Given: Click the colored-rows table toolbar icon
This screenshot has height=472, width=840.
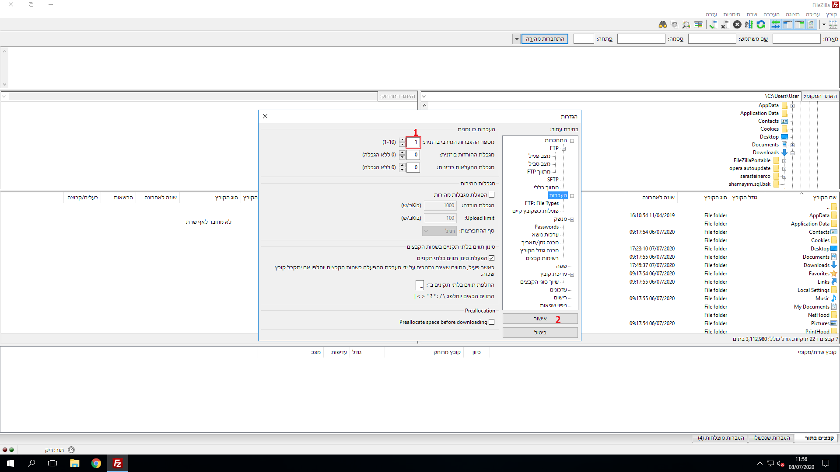Looking at the screenshot, I should 698,24.
